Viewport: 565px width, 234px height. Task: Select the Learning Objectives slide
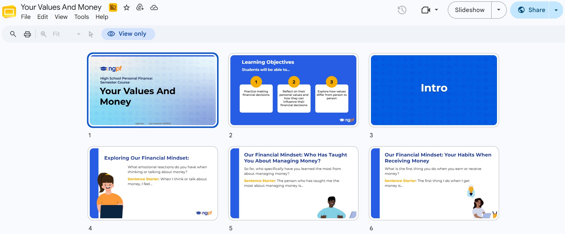click(293, 90)
